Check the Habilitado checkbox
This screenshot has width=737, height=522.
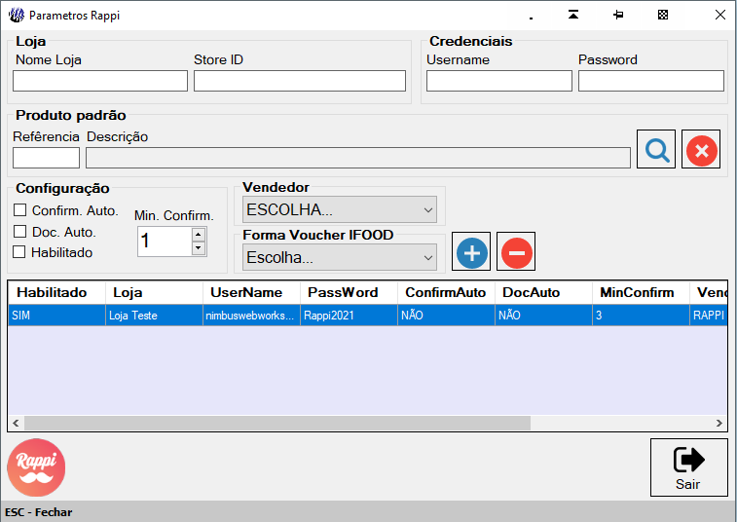pyautogui.click(x=19, y=252)
